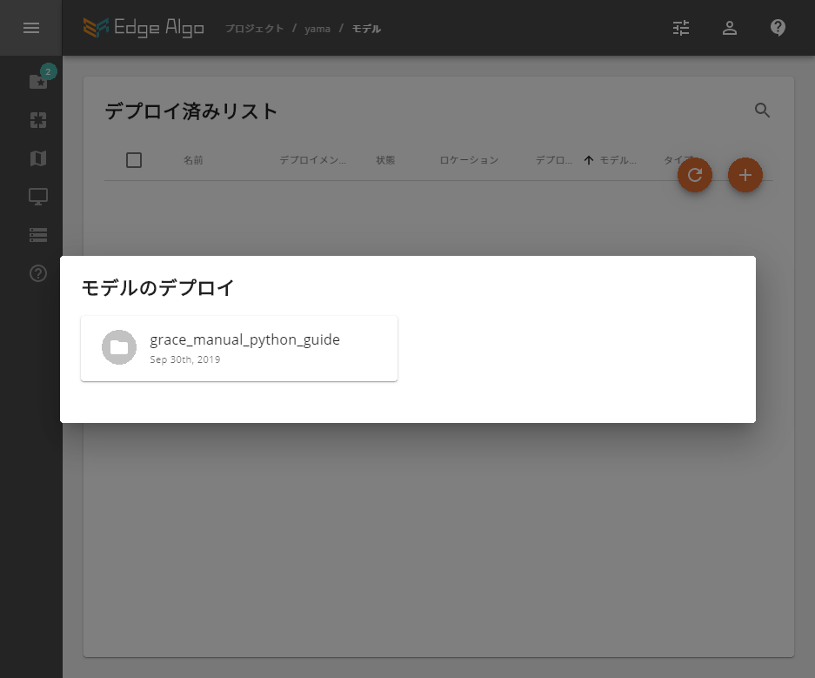
Task: Open the monitor display icon in sidebar
Action: point(38,197)
